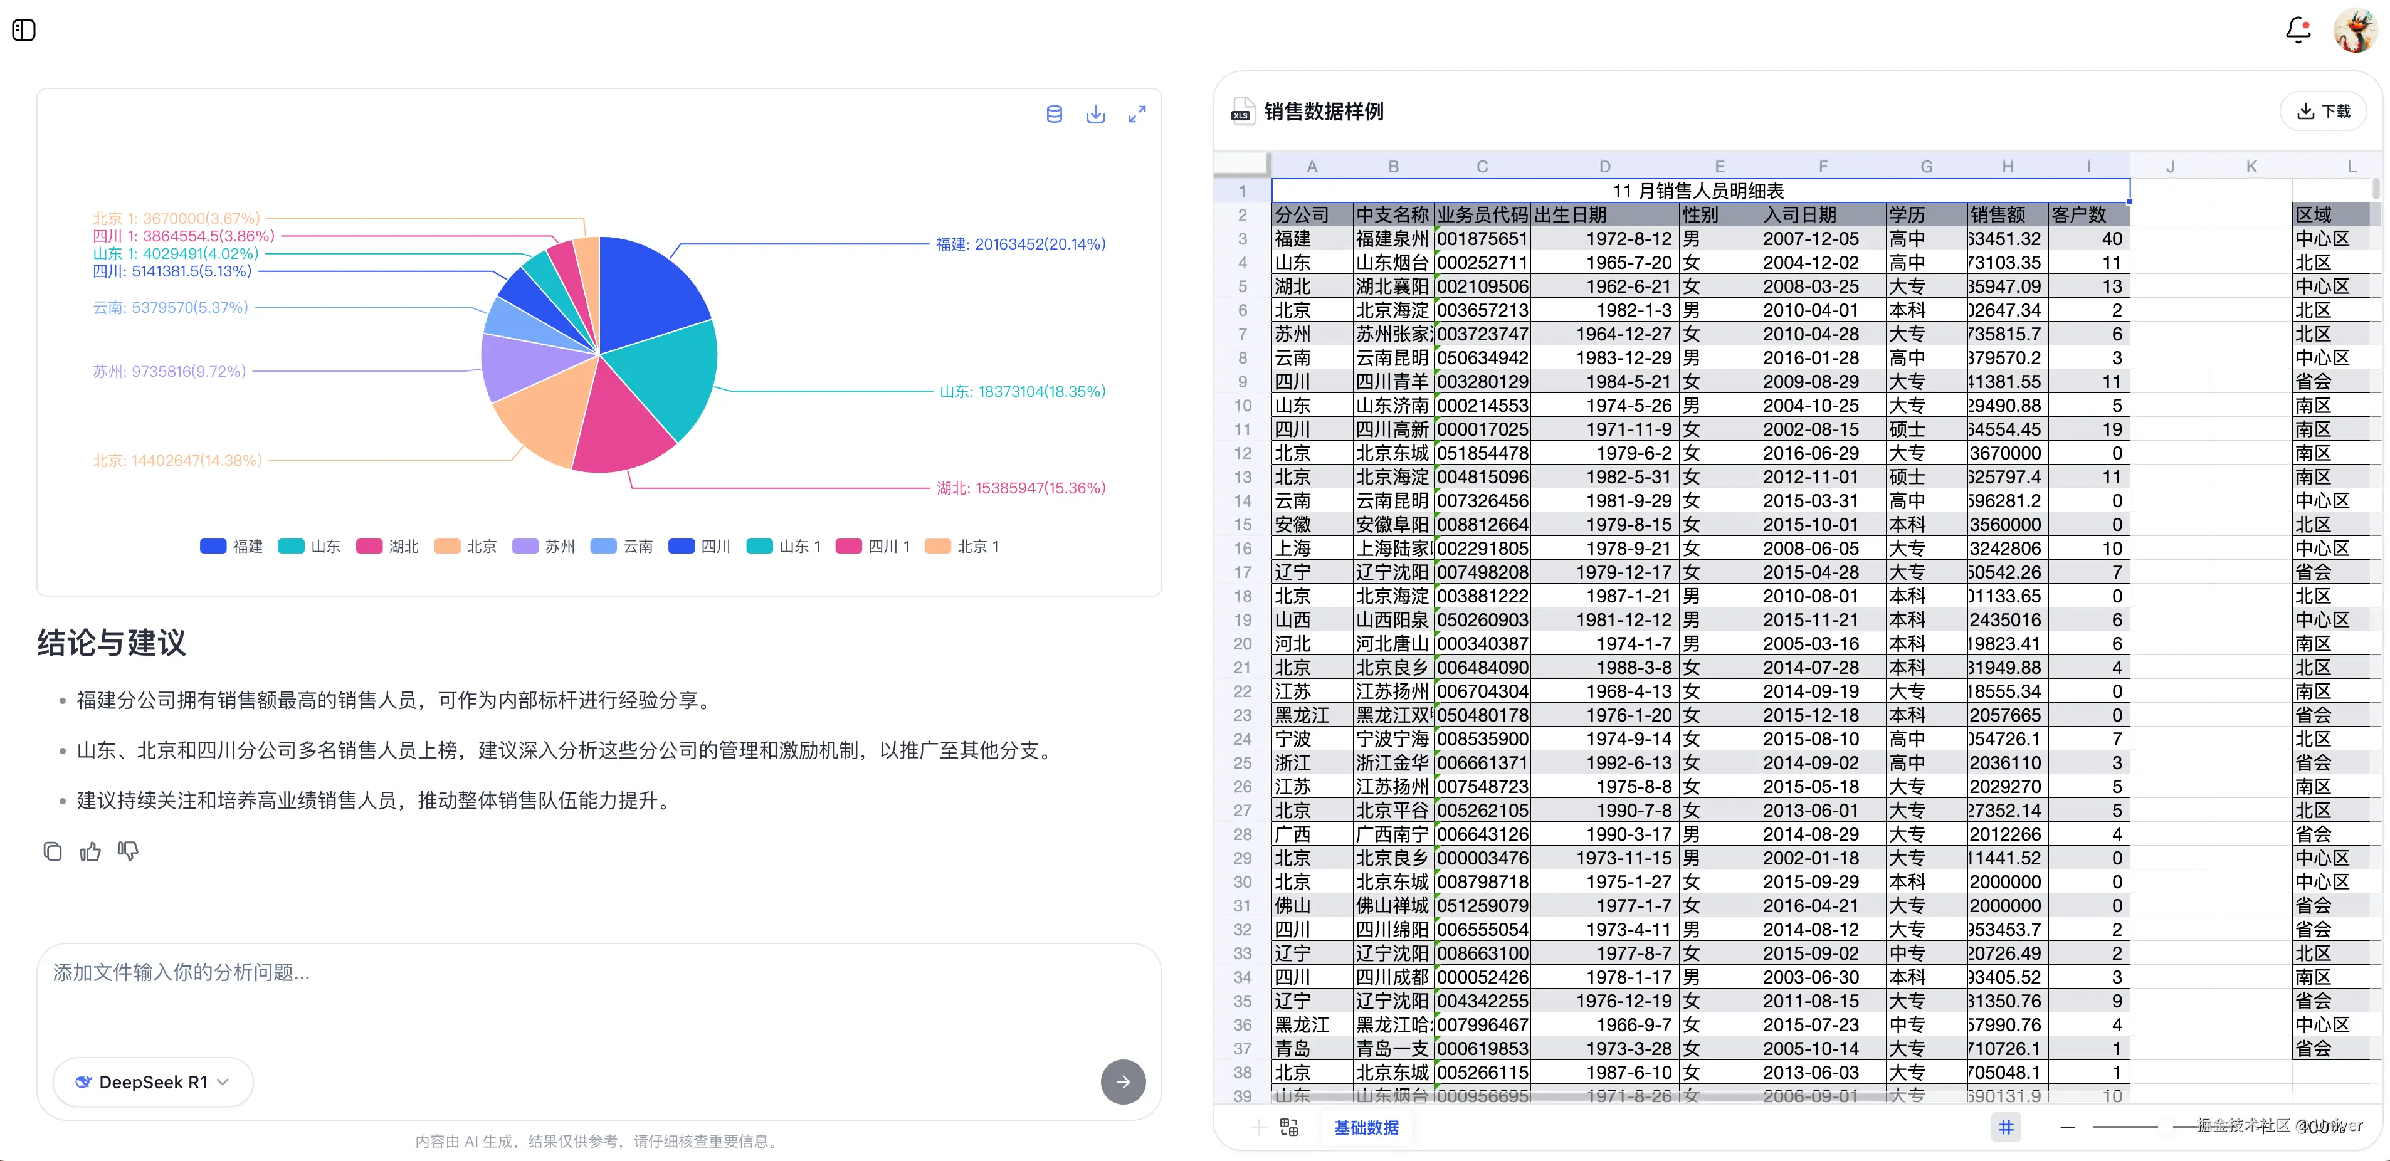Hide the 福建 series via its legend item

[231, 546]
